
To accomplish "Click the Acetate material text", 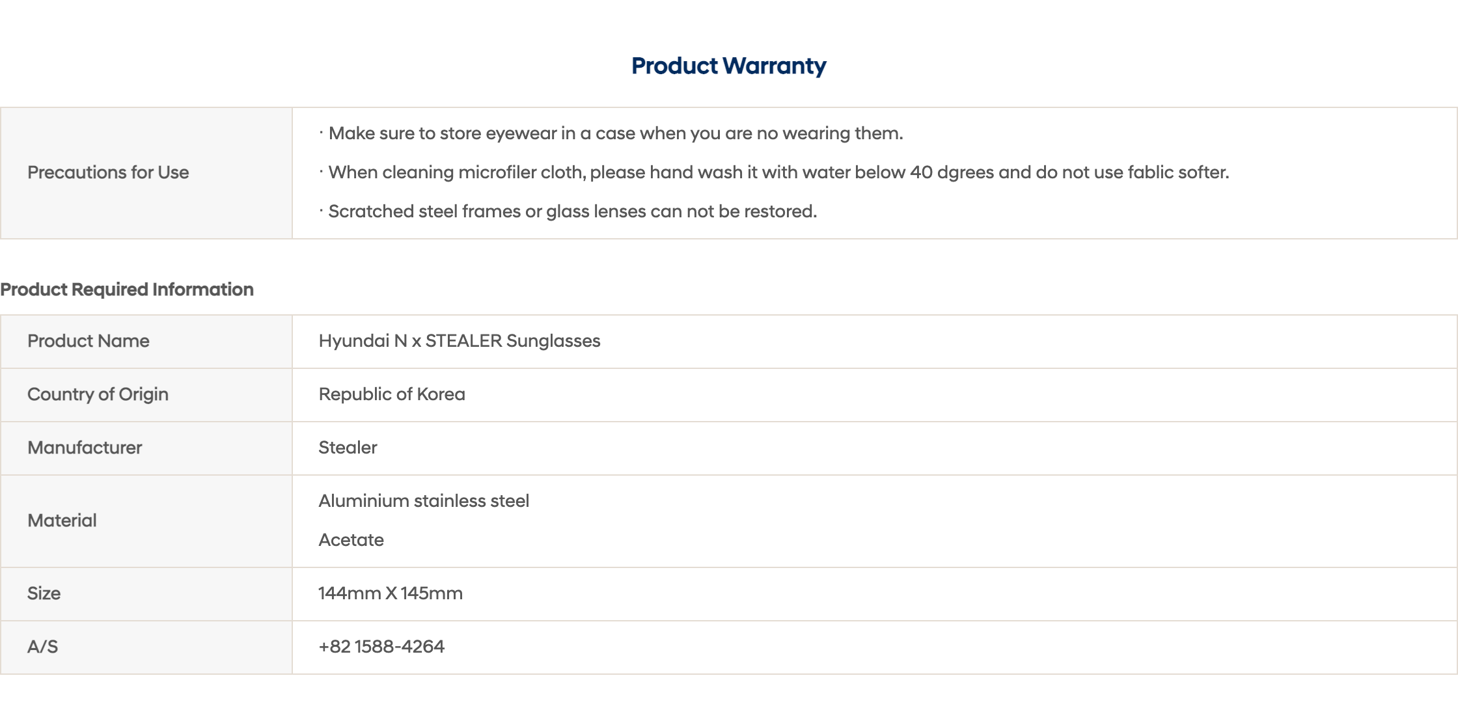I will [351, 540].
